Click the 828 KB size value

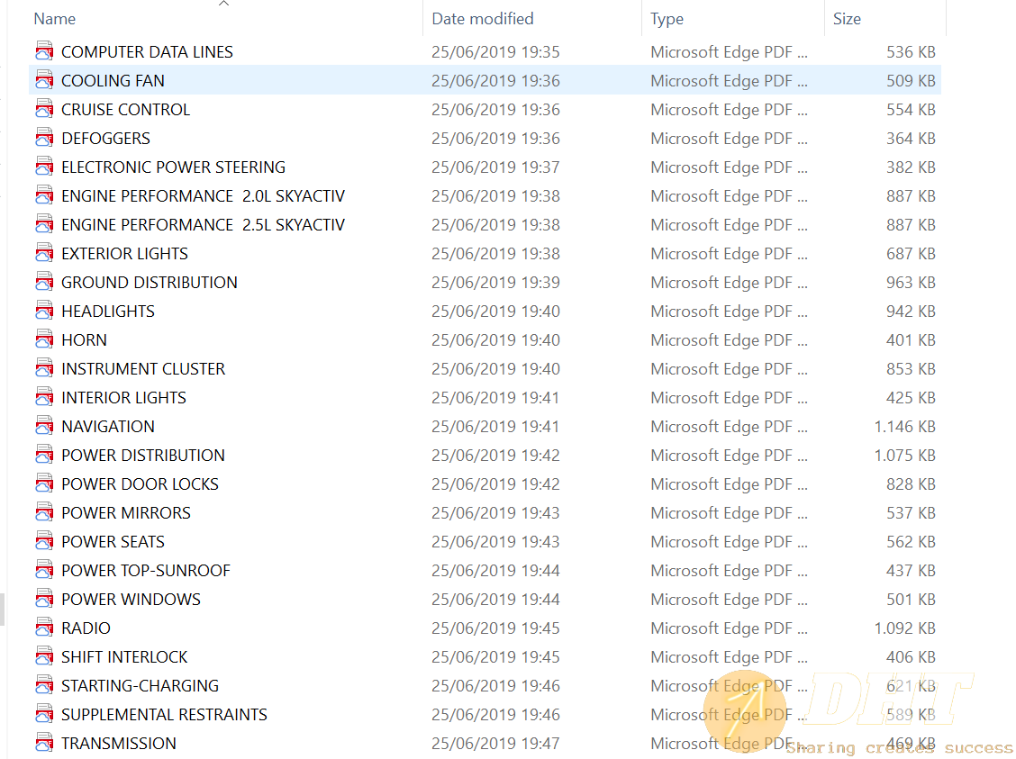(x=911, y=483)
